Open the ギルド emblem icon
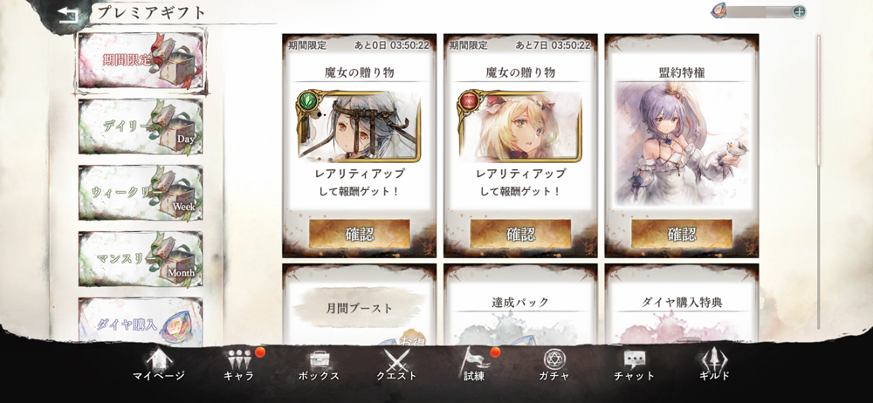This screenshot has width=873, height=403. pyautogui.click(x=714, y=365)
